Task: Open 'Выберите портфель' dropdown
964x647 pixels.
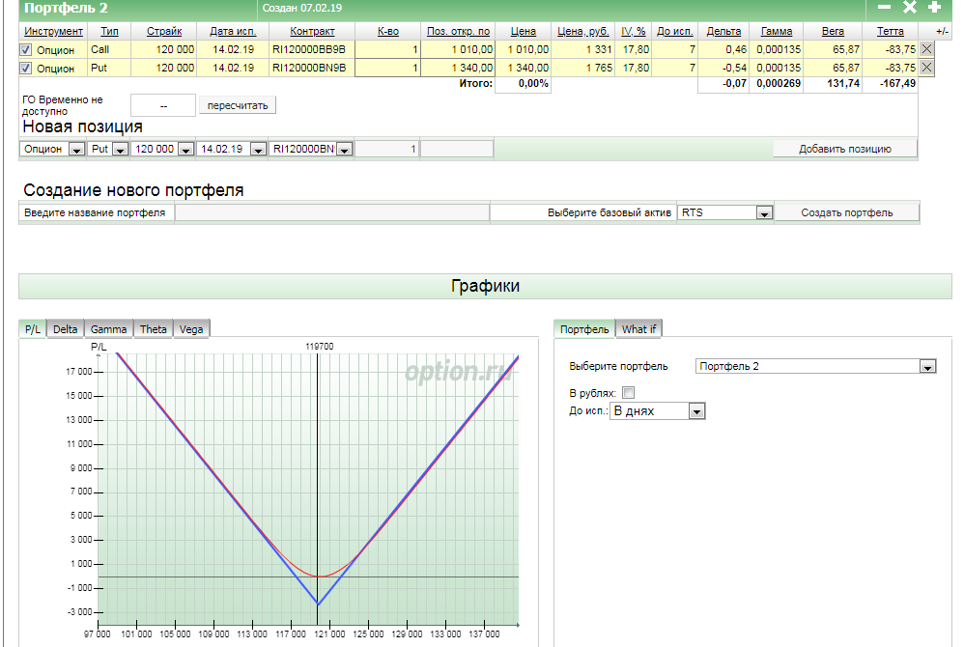Action: coord(927,367)
